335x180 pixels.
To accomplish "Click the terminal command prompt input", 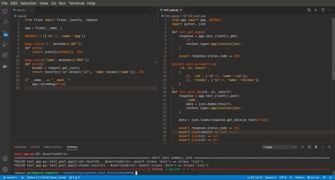I will 136,173.
